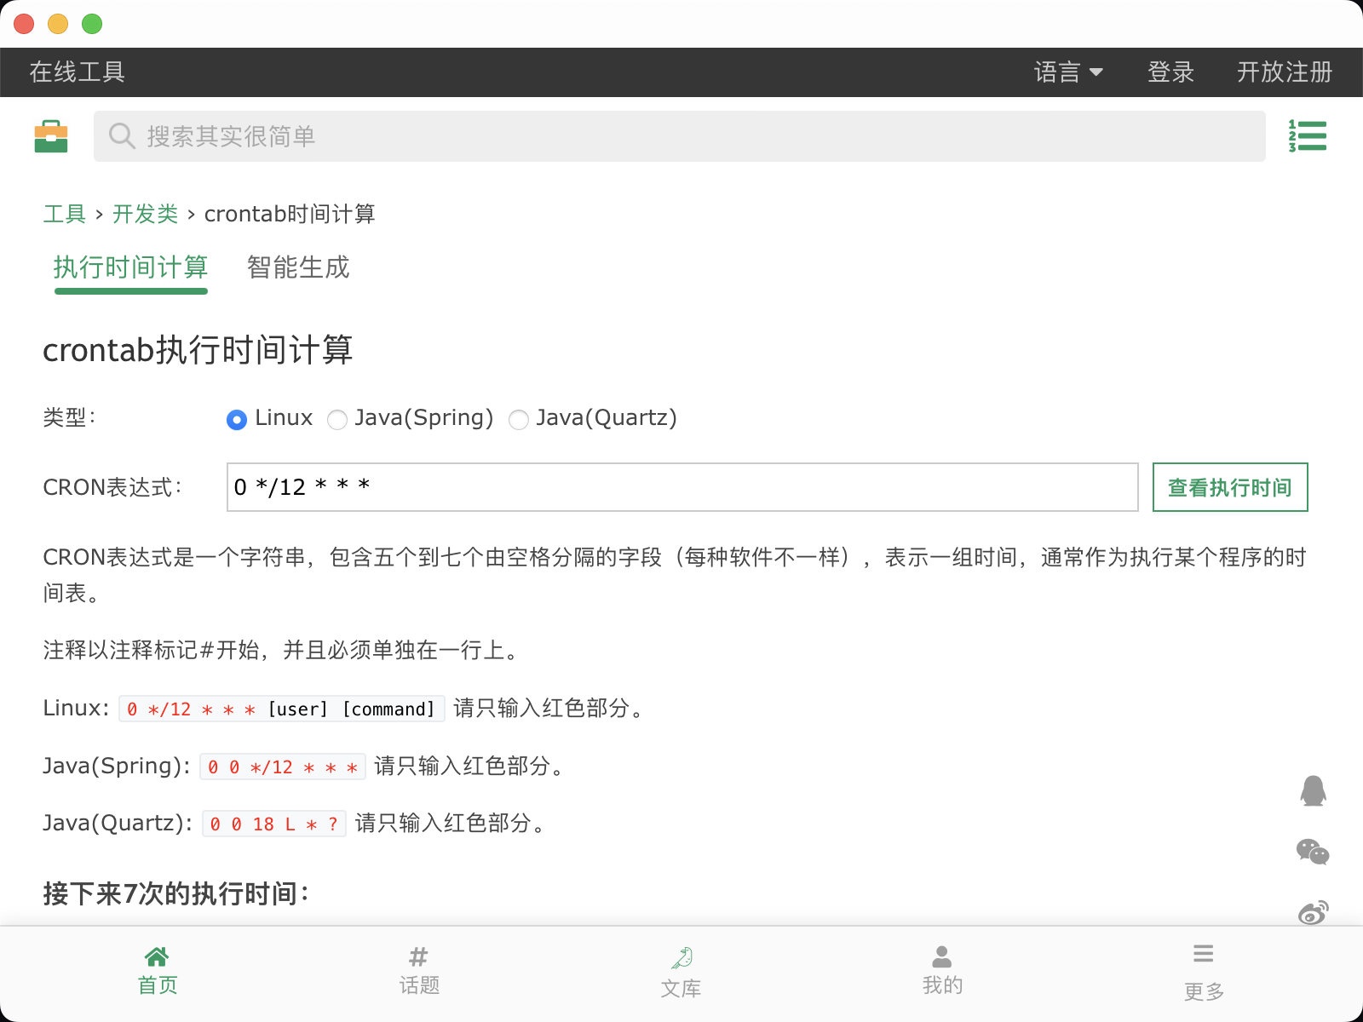
Task: Expand the 语言 language dropdown
Action: click(x=1068, y=72)
